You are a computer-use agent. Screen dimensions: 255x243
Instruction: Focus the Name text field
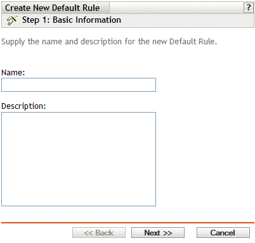tap(79, 85)
